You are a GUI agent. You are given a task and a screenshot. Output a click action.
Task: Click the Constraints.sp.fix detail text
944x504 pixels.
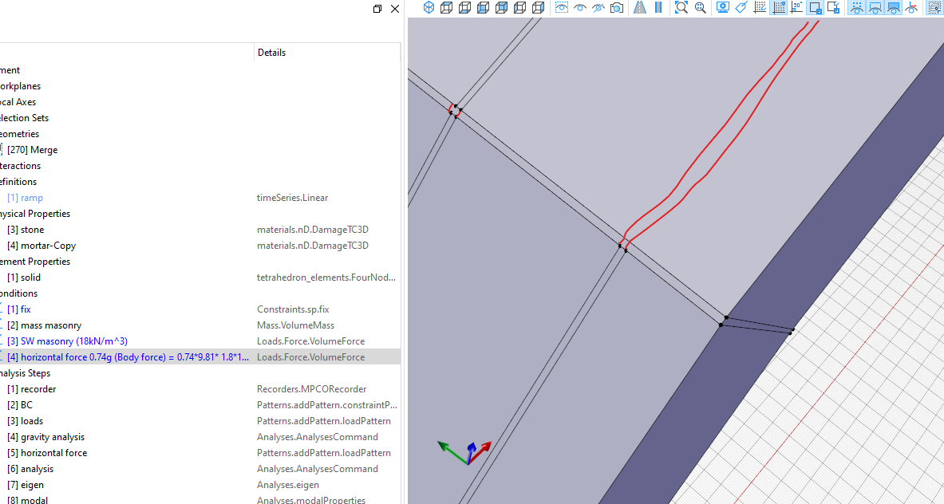[x=293, y=309]
